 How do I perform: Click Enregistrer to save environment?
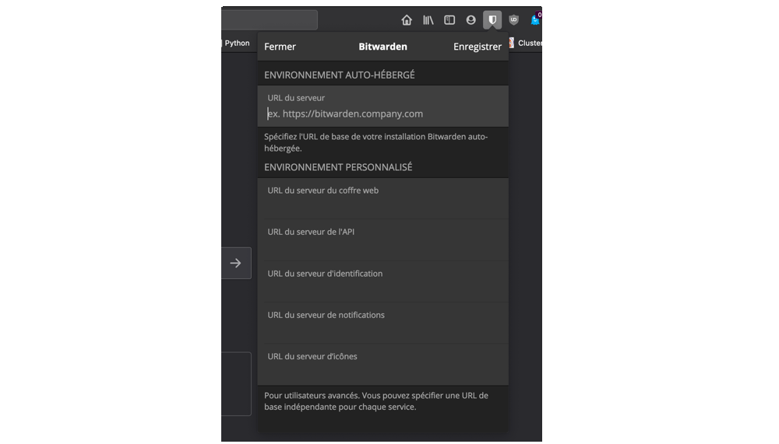[x=478, y=47]
